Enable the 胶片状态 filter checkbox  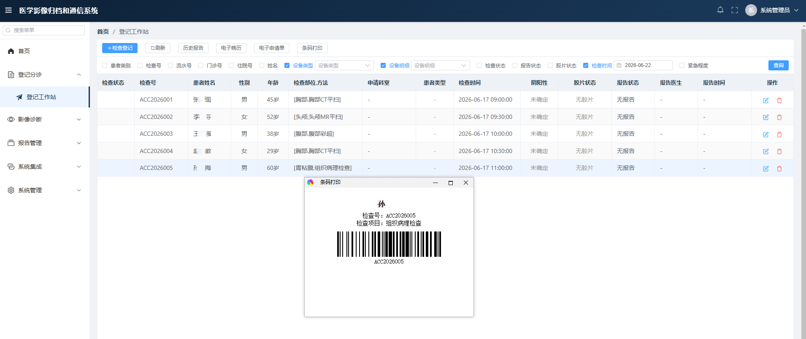pos(550,65)
